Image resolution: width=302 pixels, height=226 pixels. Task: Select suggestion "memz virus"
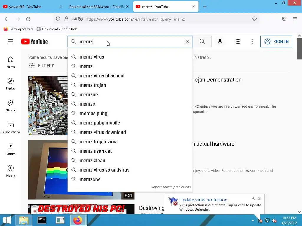[130, 57]
